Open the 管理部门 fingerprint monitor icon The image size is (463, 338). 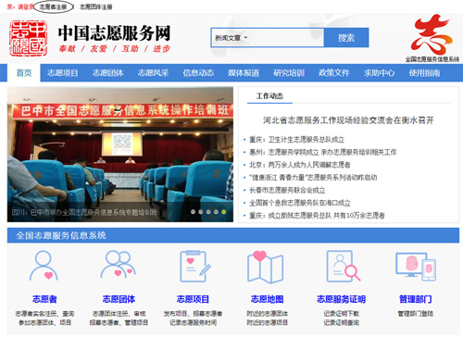[416, 267]
